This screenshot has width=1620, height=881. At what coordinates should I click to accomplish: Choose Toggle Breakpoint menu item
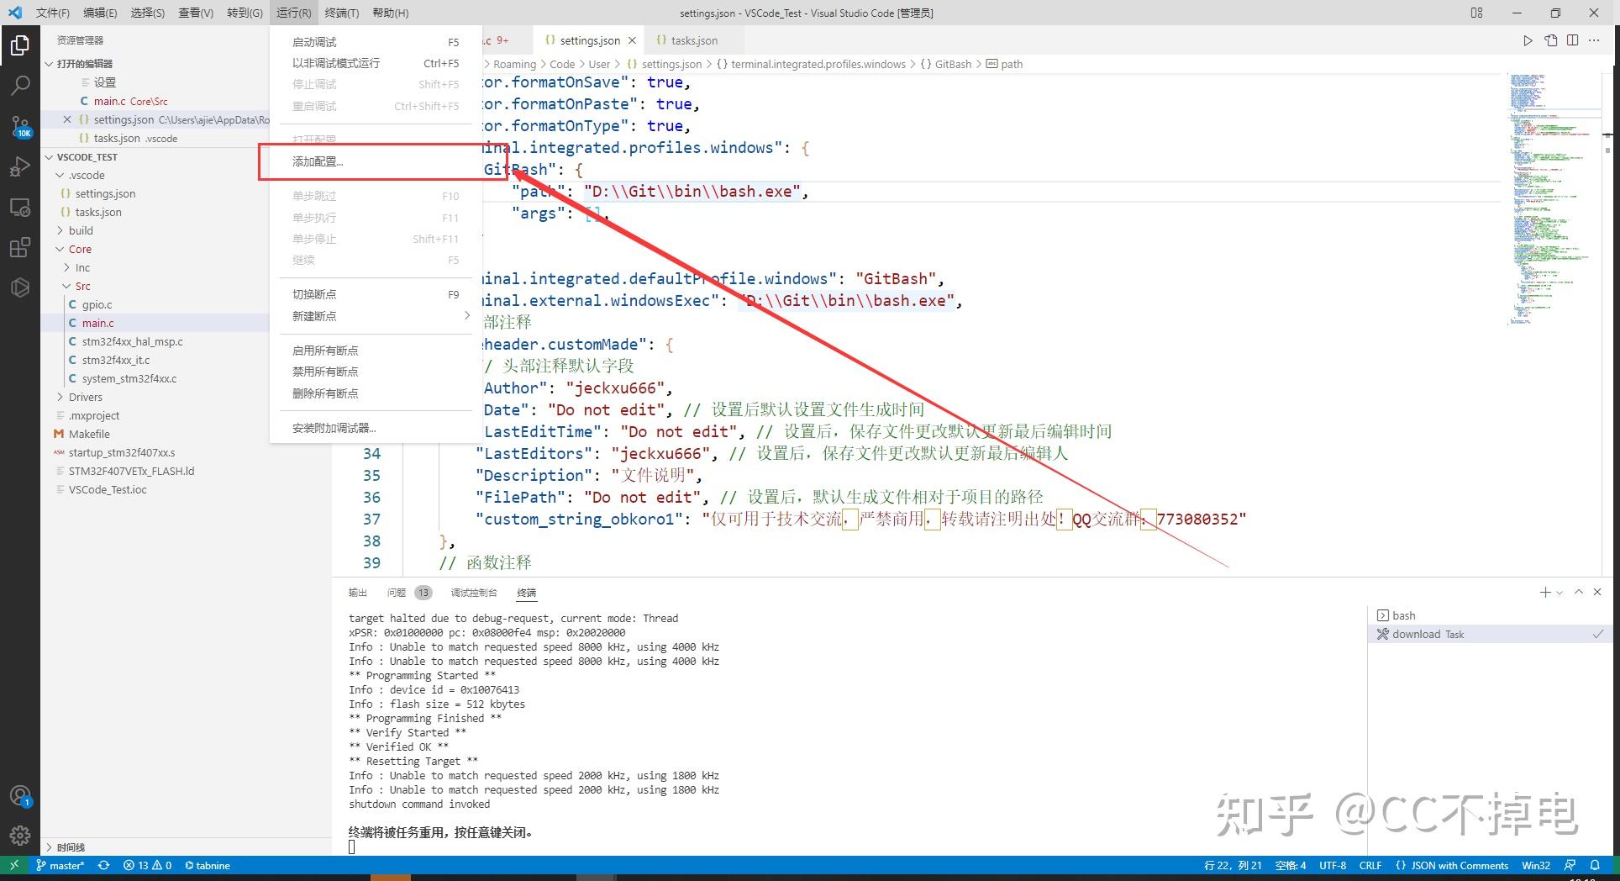coord(376,294)
